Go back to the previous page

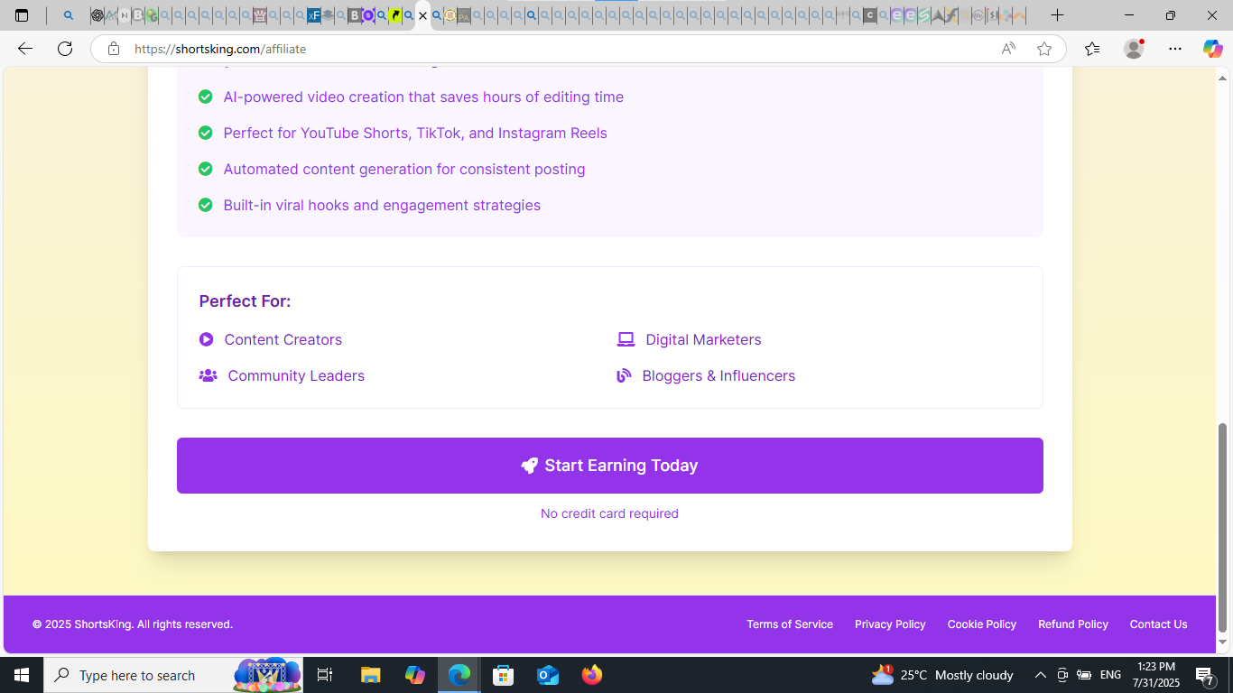click(25, 49)
